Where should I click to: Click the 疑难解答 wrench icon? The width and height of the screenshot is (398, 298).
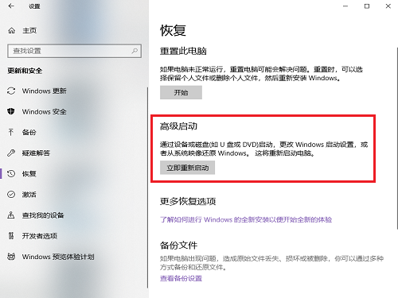pos(11,153)
